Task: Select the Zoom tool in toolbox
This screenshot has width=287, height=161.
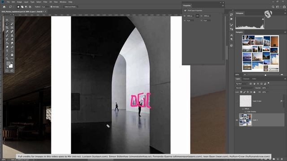Action: click(7, 59)
